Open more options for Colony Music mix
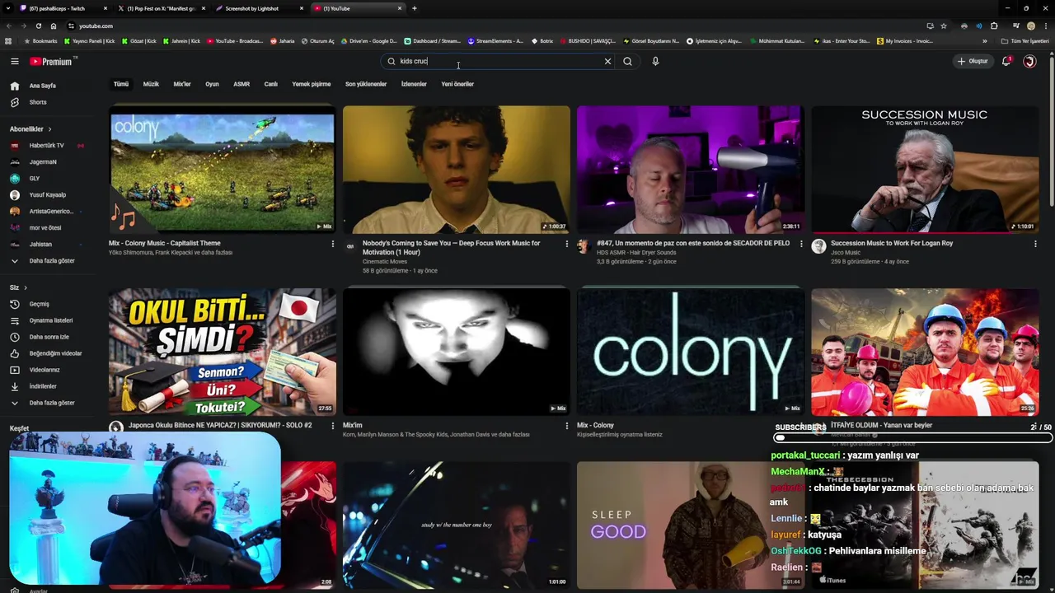The height and width of the screenshot is (593, 1055). click(333, 244)
